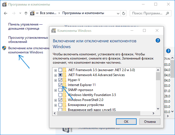
Task: Expand the Блокировка устройства node
Action: pos(55,105)
